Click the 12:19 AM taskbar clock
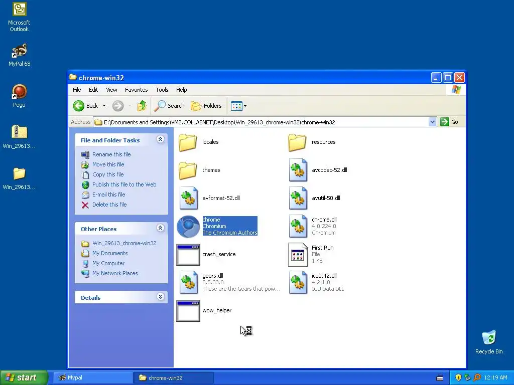This screenshot has height=385, width=514. (x=495, y=377)
